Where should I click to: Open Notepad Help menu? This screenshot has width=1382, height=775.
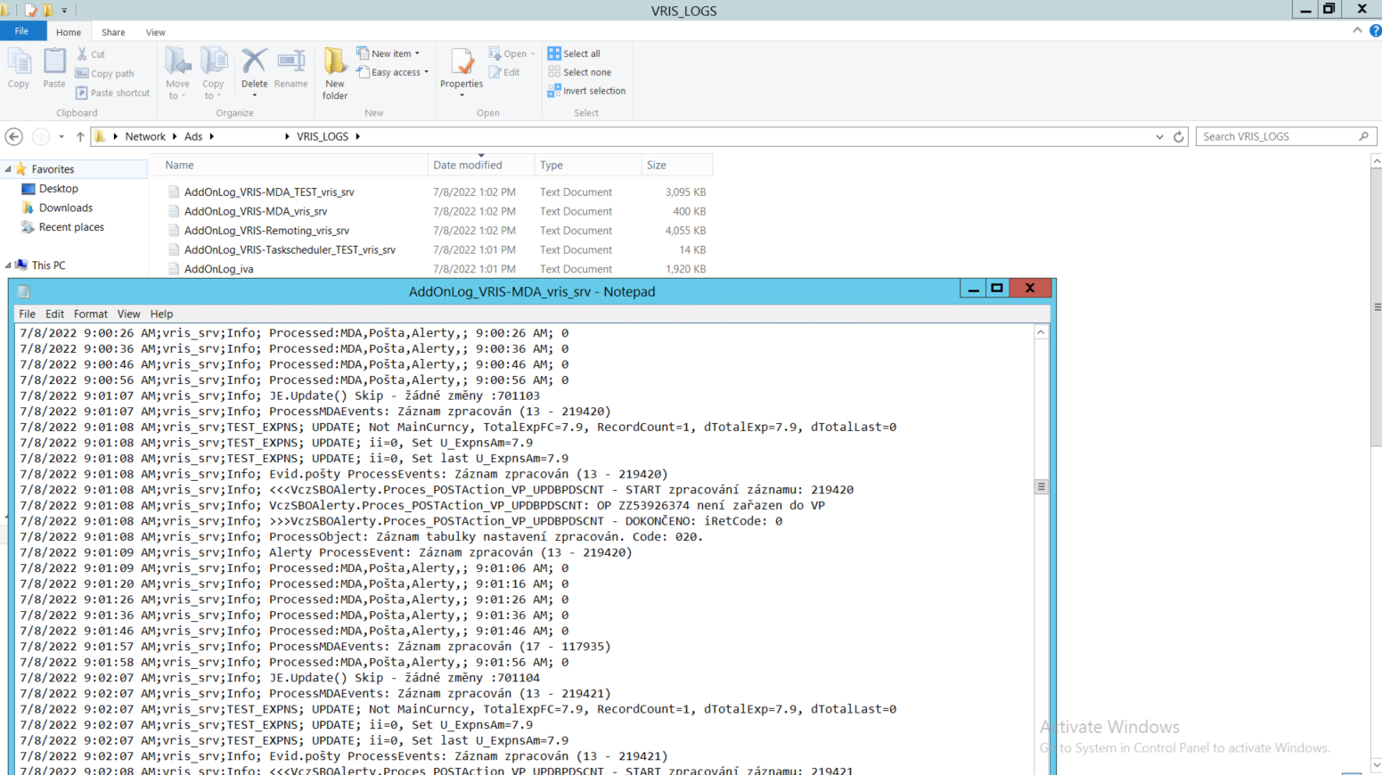[x=161, y=314]
